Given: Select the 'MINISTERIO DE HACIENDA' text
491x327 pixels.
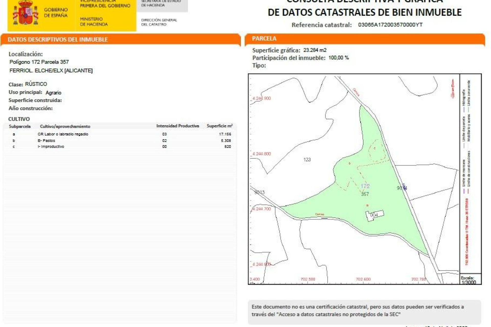Looking at the screenshot, I should [x=94, y=22].
